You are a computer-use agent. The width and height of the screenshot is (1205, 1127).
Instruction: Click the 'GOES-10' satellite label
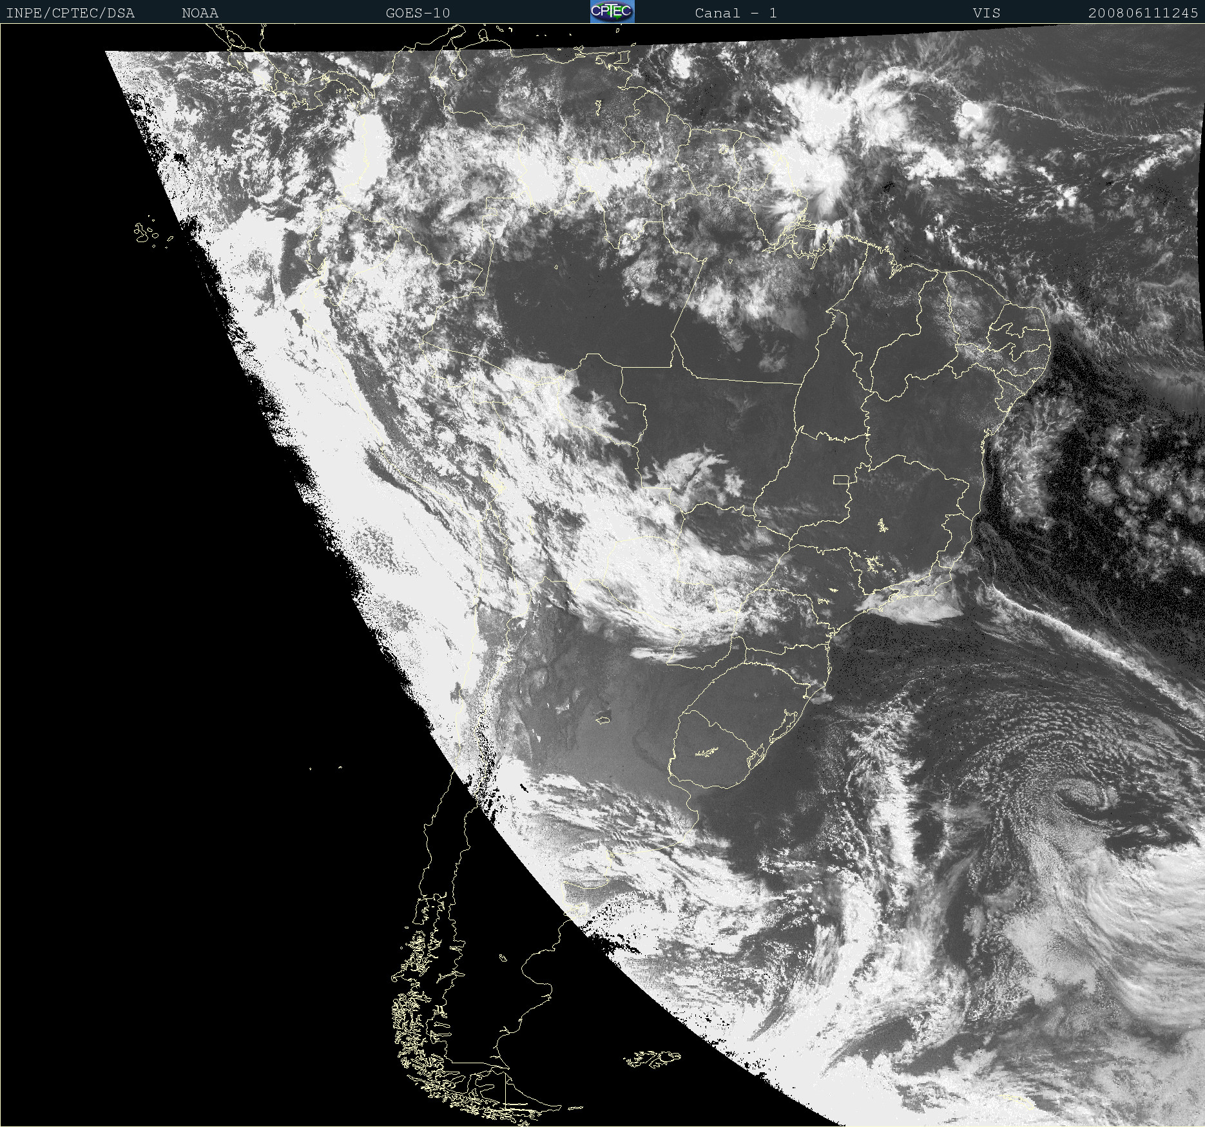(418, 13)
